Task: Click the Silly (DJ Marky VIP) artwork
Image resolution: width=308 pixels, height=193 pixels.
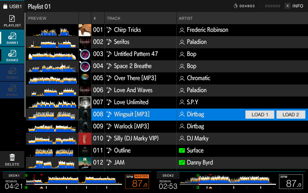Action: [x=85, y=139]
